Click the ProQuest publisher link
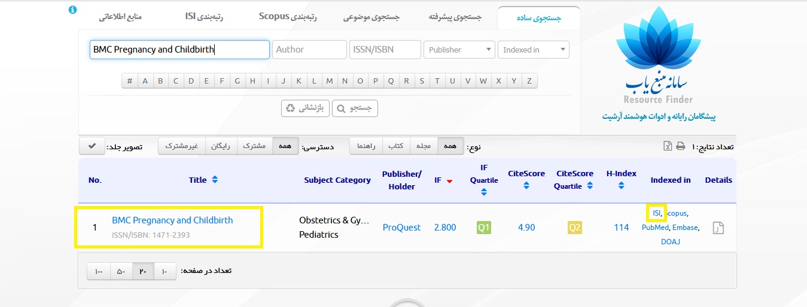807x307 pixels. [402, 228]
